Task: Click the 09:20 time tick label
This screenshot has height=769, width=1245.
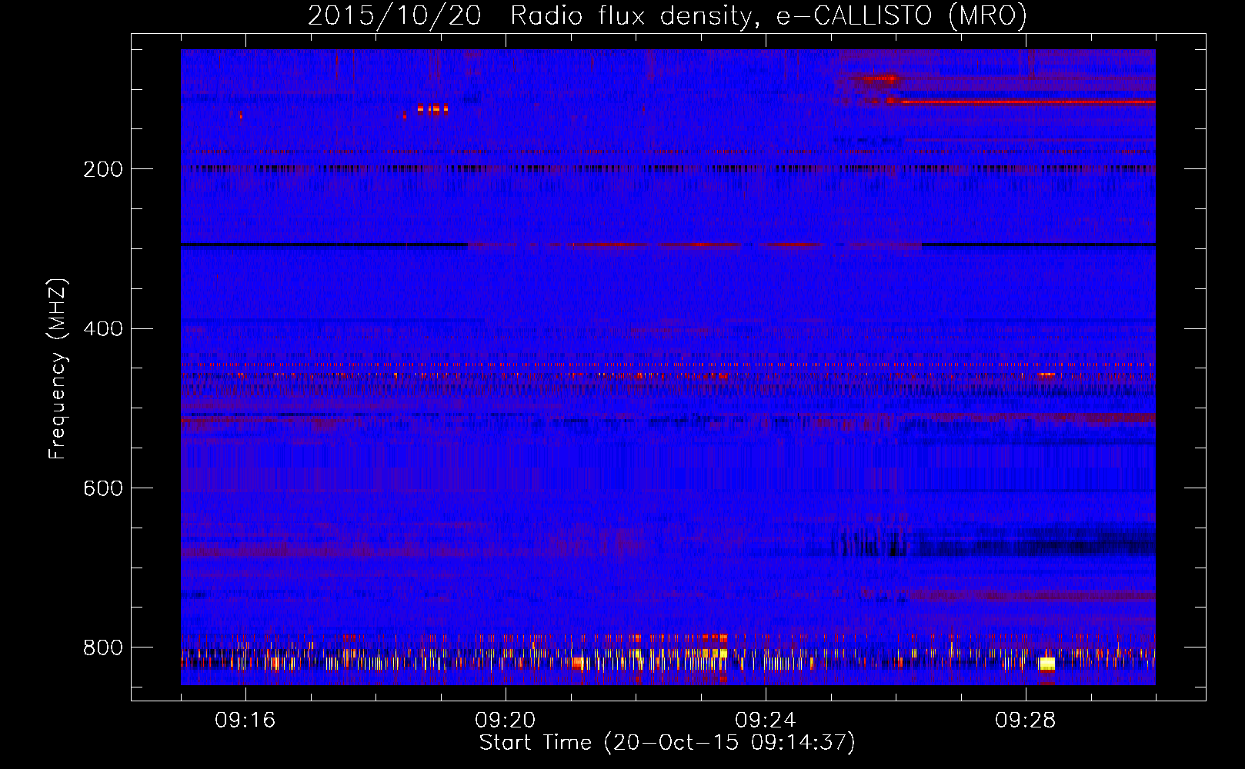Action: 506,721
